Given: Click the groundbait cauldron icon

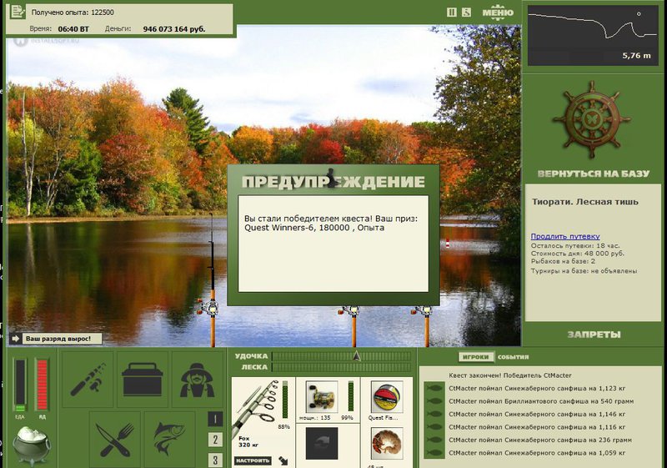Looking at the screenshot, I should click(32, 445).
